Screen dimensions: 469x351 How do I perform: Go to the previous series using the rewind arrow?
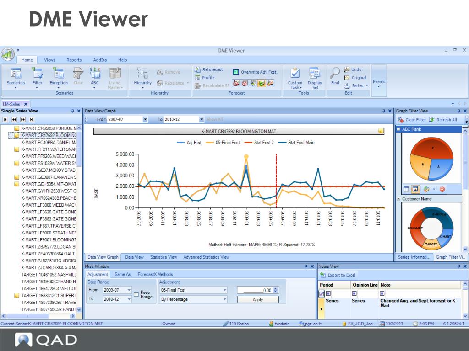(14, 120)
